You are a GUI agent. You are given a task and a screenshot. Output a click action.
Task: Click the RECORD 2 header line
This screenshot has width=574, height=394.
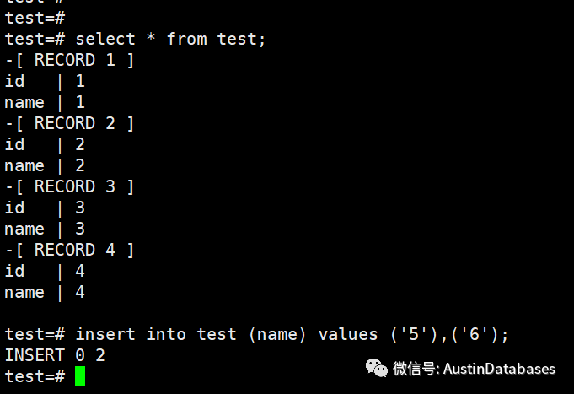tap(69, 123)
